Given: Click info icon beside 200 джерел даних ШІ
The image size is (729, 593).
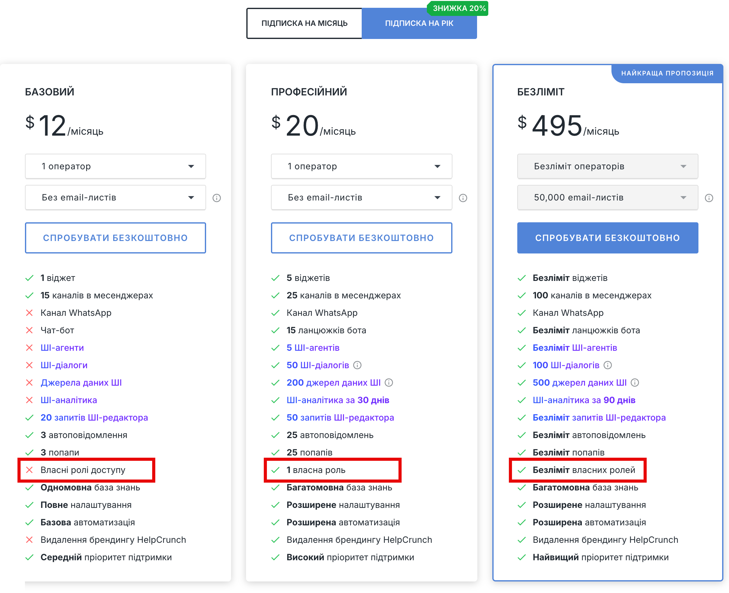Looking at the screenshot, I should point(389,383).
